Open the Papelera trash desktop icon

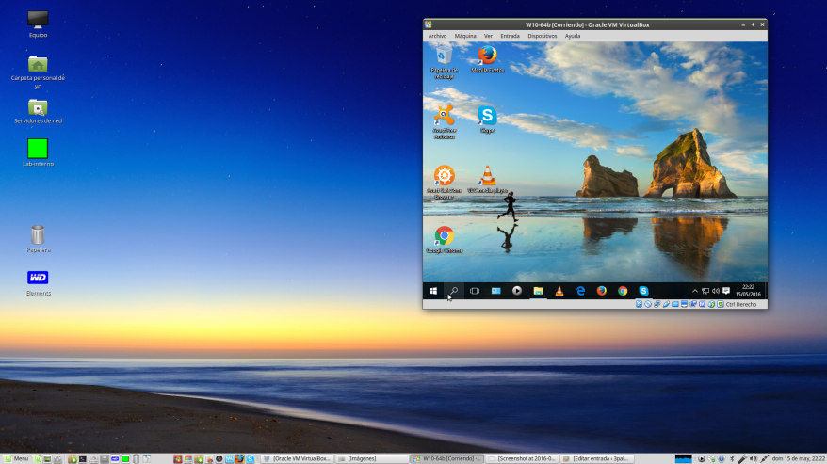click(x=38, y=239)
